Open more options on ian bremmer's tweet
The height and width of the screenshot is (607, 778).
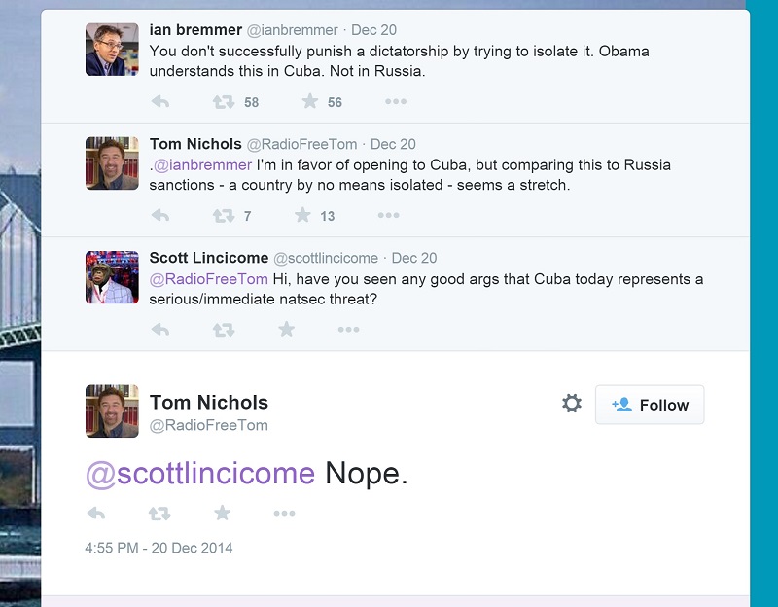[395, 102]
